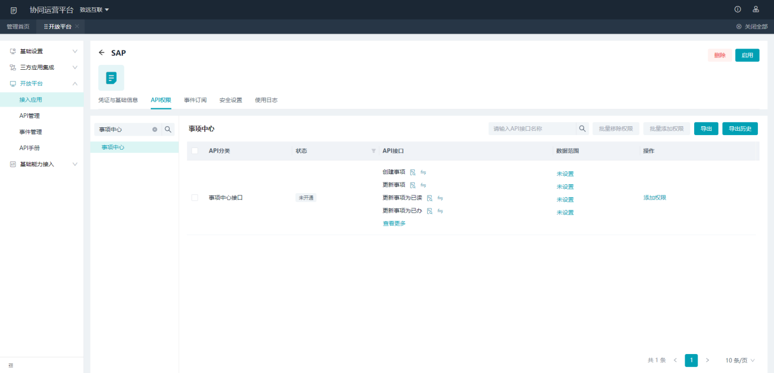The width and height of the screenshot is (774, 373).
Task: Click the 添加权限 link
Action: [654, 198]
